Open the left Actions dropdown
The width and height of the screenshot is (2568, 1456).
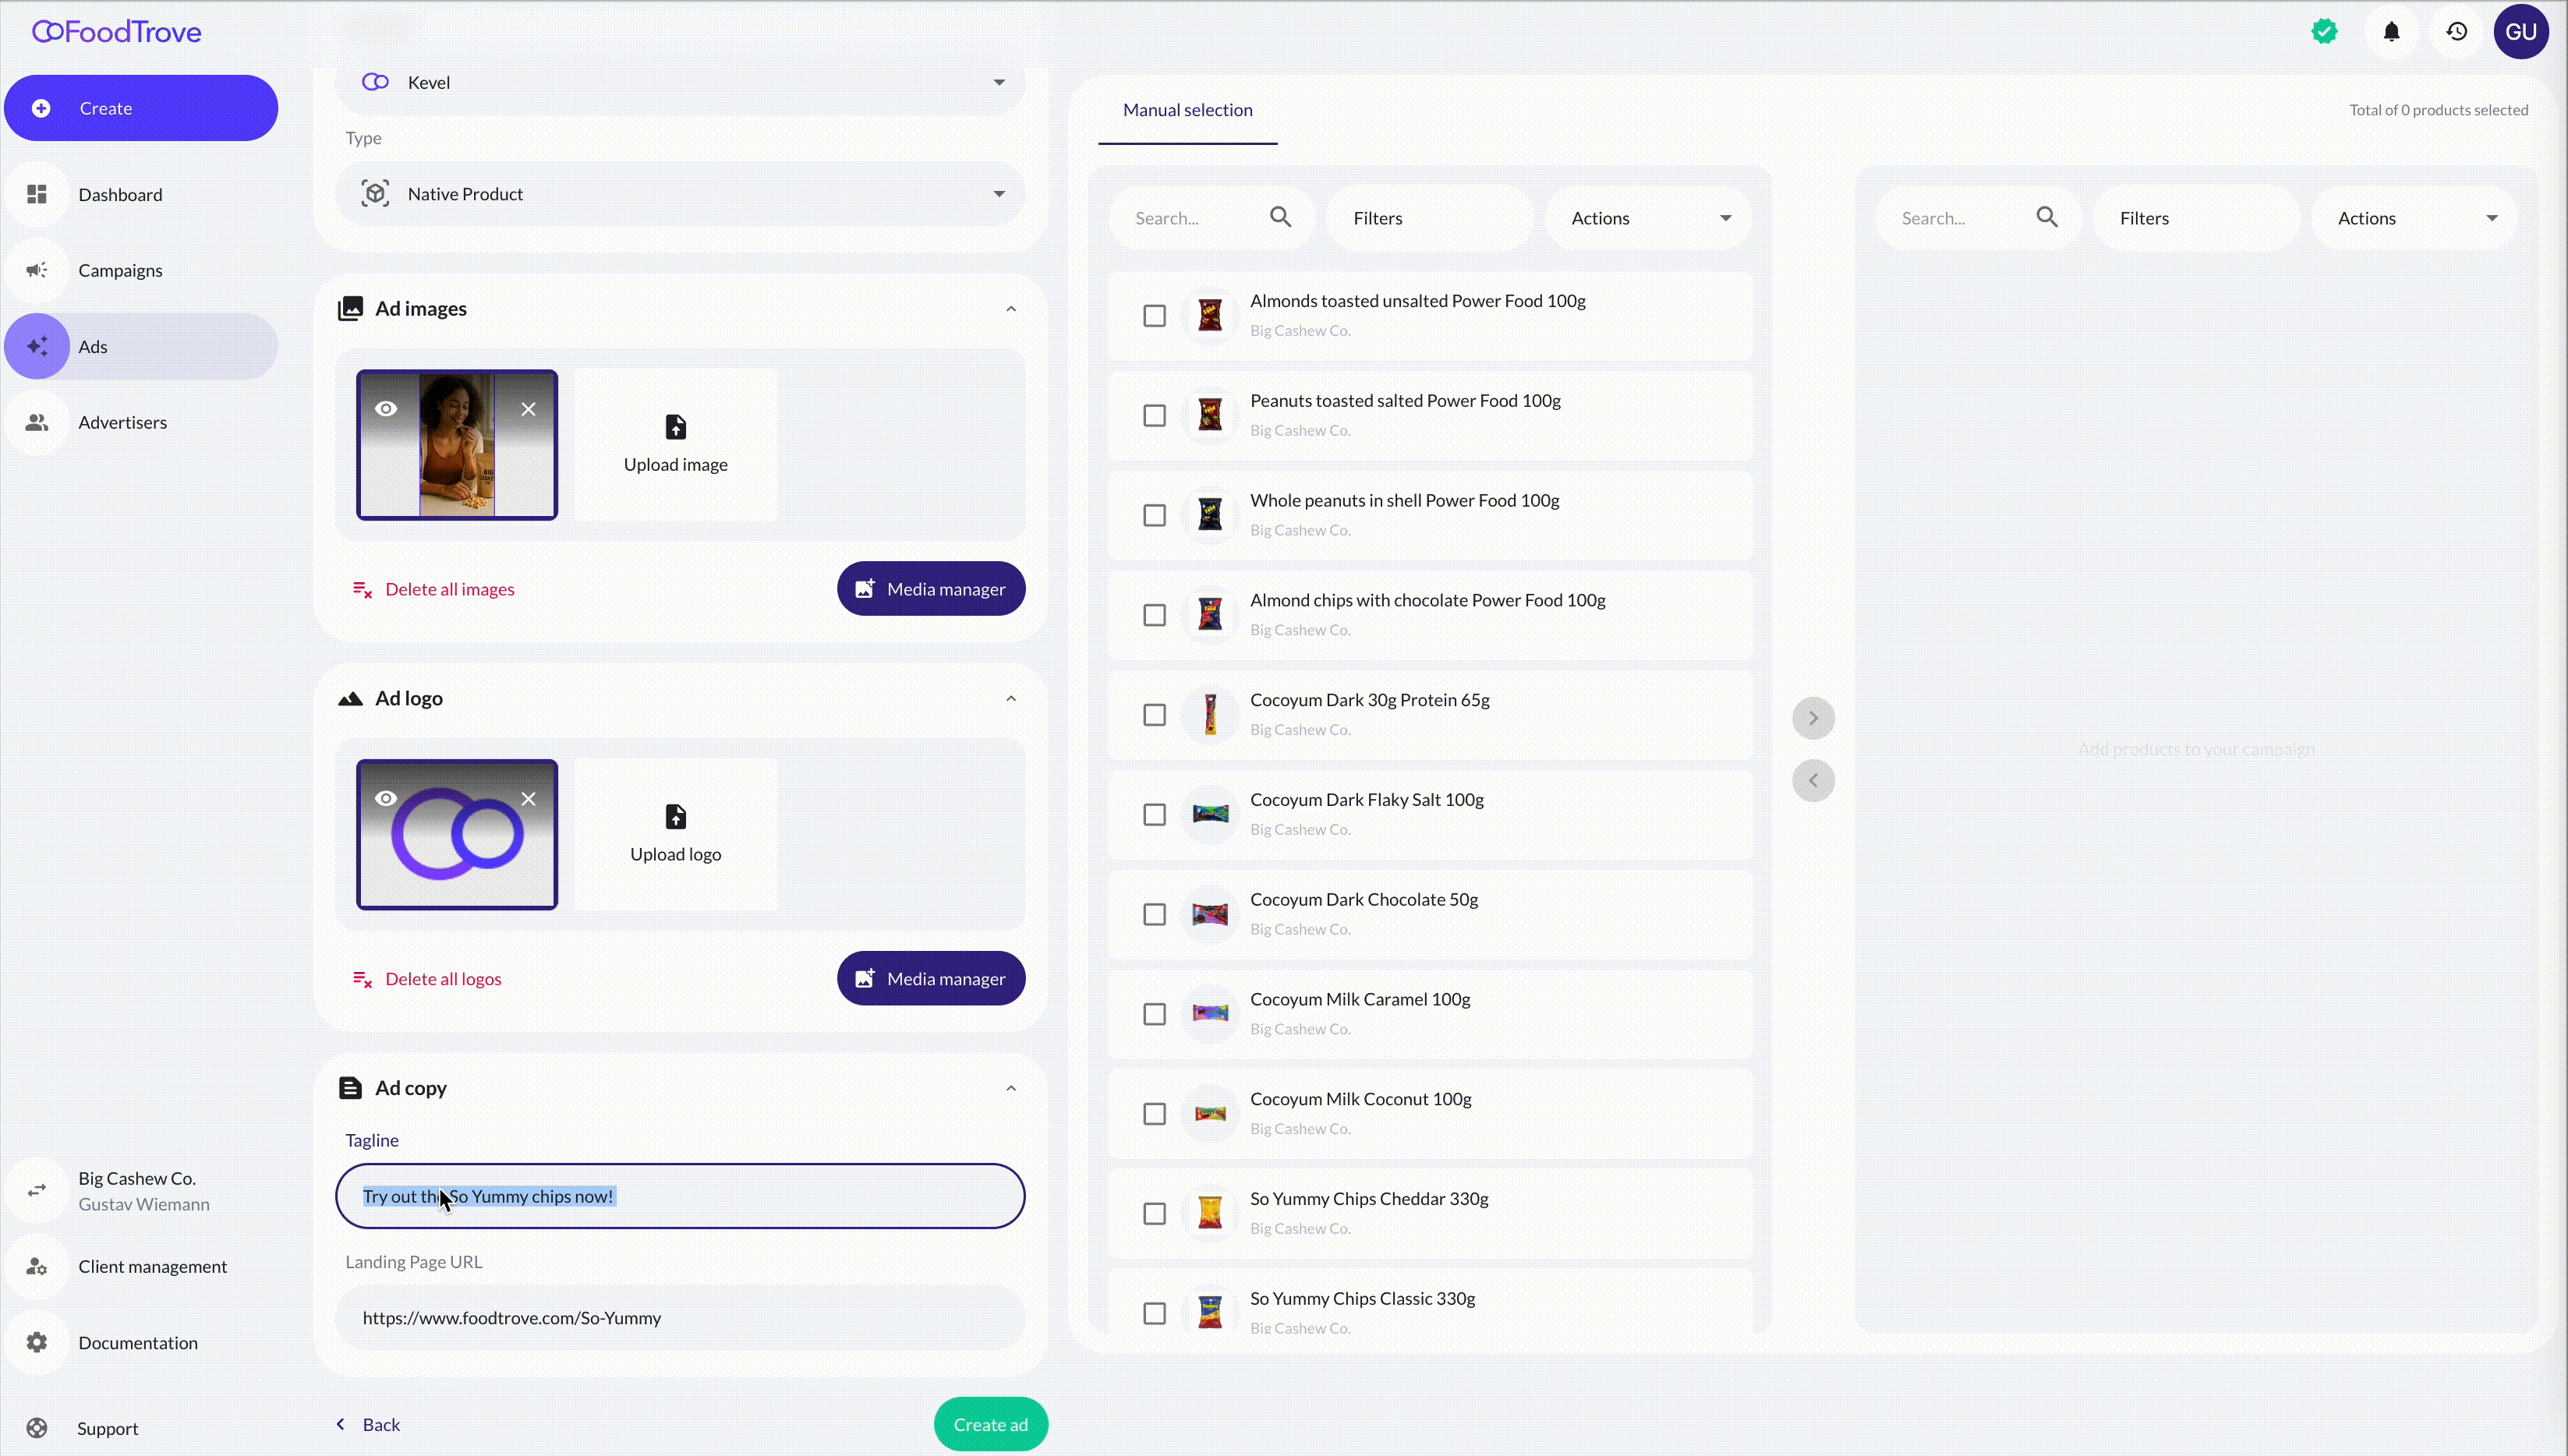click(x=1648, y=218)
